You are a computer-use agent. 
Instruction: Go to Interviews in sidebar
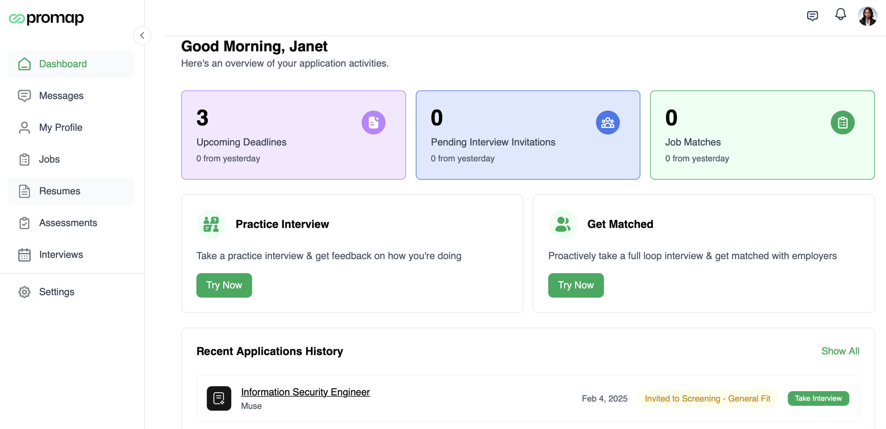(70, 255)
